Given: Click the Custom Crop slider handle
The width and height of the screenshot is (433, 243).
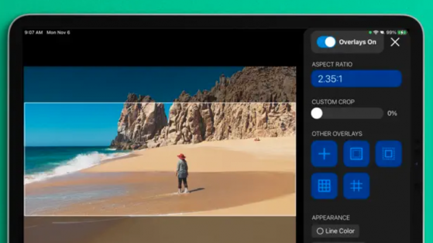Looking at the screenshot, I should point(317,113).
